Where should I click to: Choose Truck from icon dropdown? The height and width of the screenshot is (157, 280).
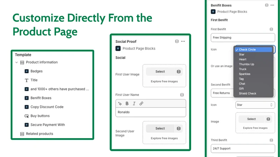coord(253,69)
